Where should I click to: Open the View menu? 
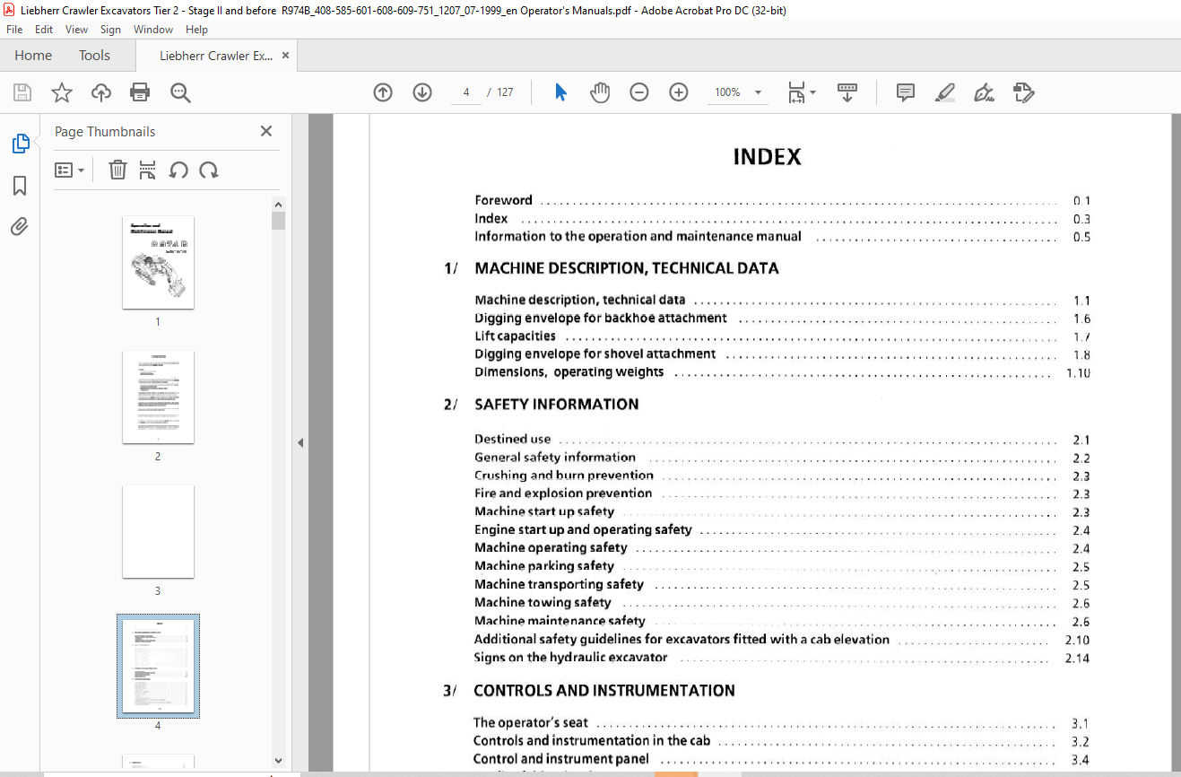pyautogui.click(x=76, y=30)
